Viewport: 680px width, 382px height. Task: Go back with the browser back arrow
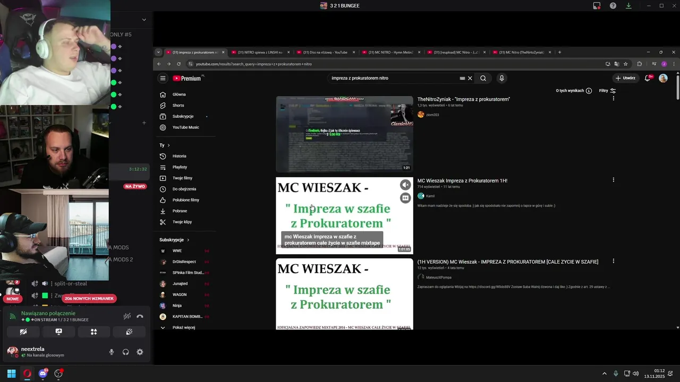pyautogui.click(x=159, y=64)
